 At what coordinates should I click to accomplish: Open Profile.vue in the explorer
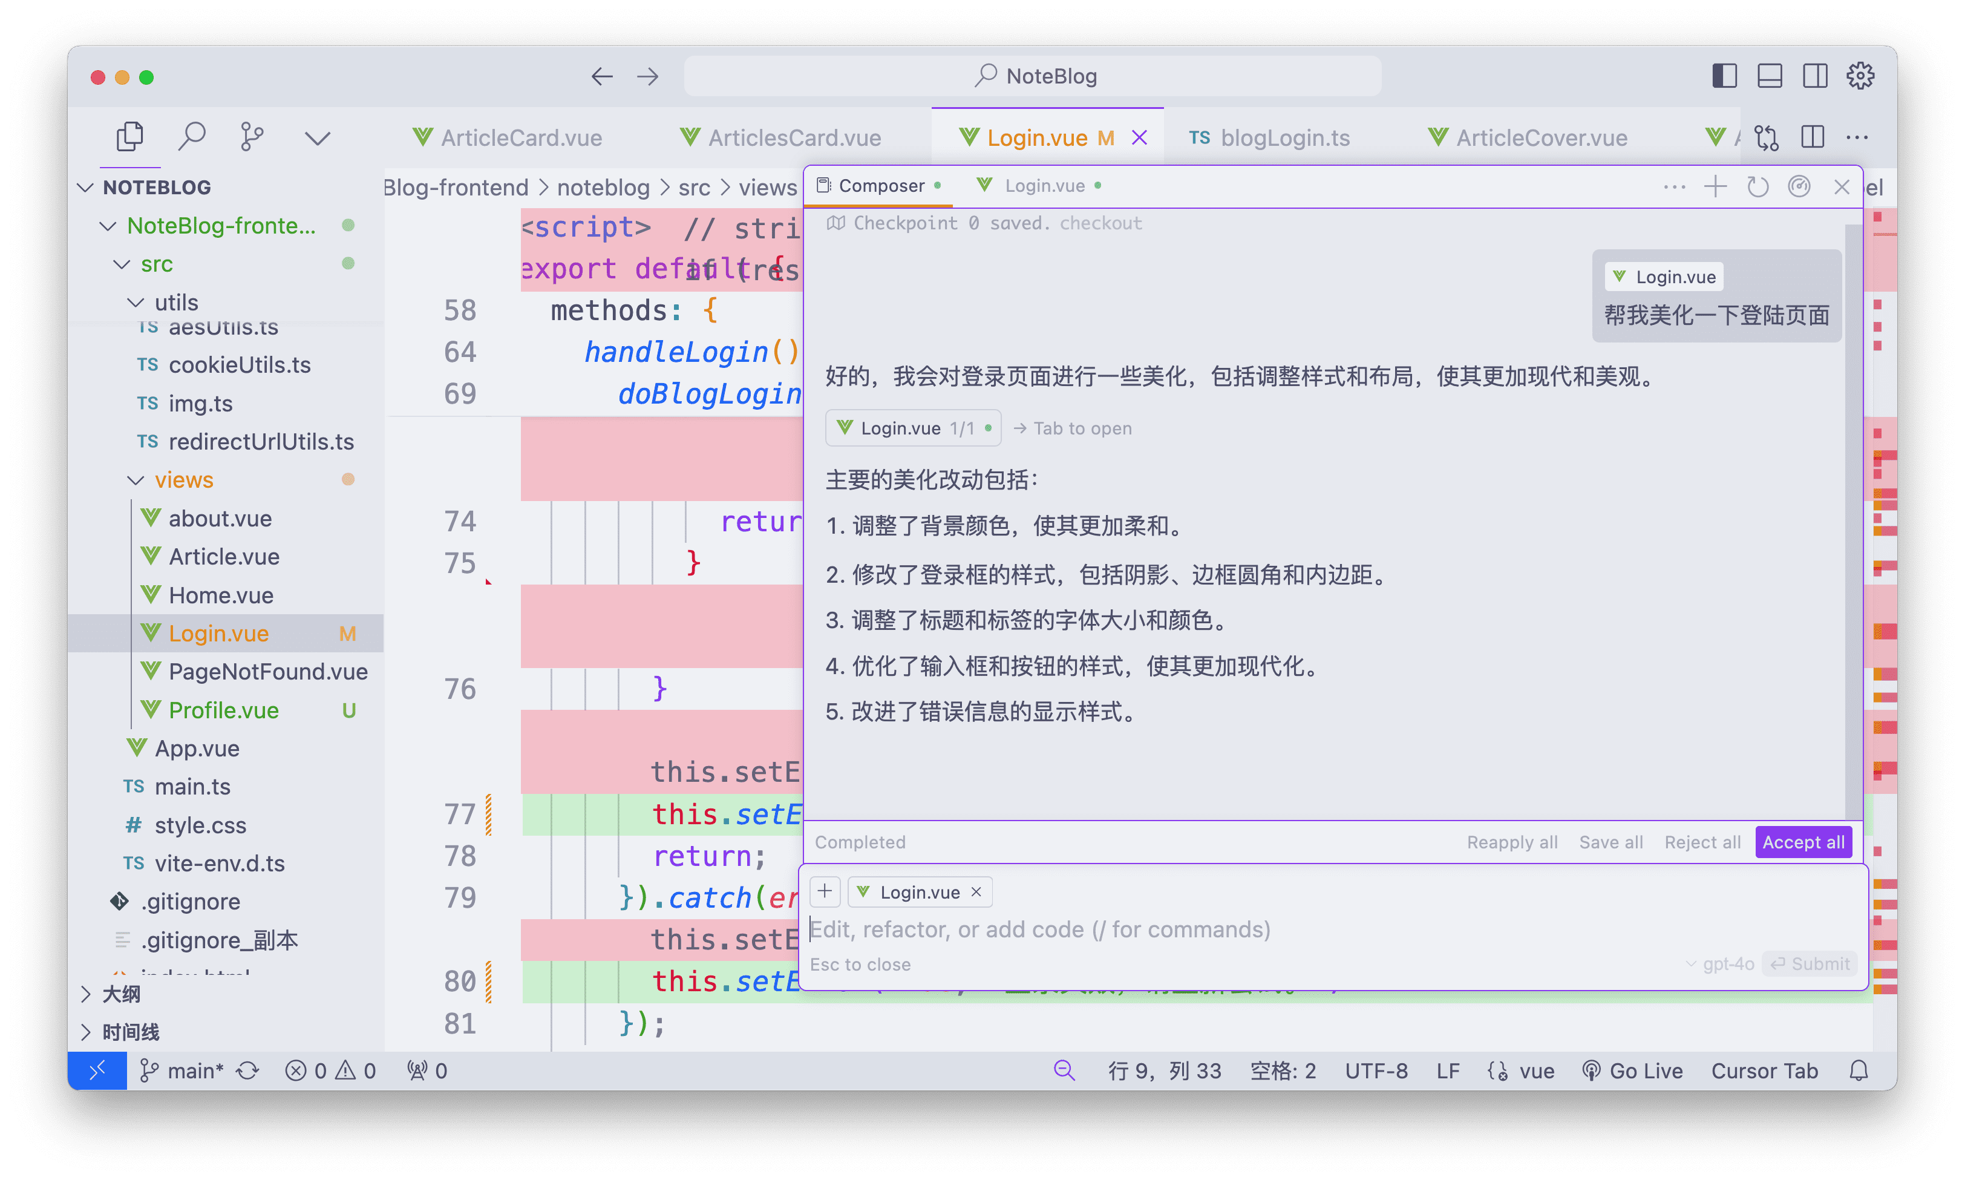[224, 710]
